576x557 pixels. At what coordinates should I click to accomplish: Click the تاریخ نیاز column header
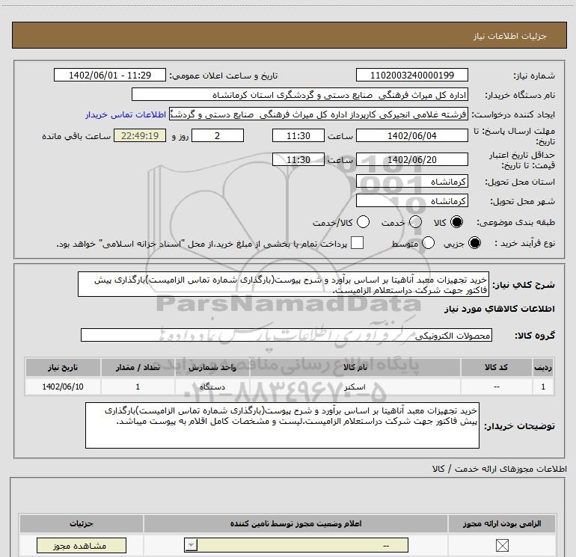pyautogui.click(x=63, y=367)
